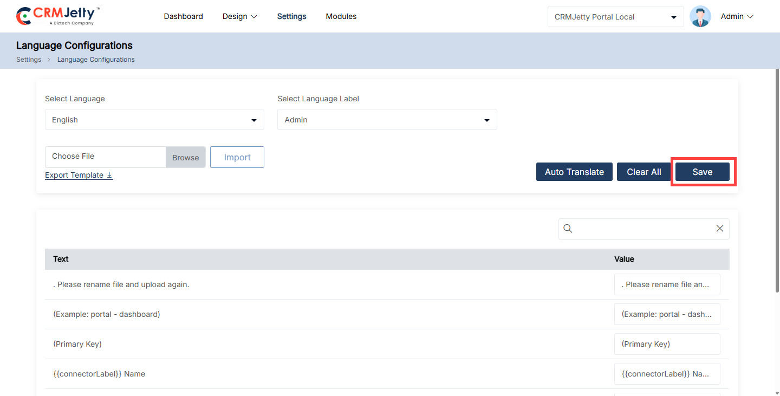The height and width of the screenshot is (396, 780).
Task: Click the Export Template download arrow icon
Action: [x=109, y=175]
